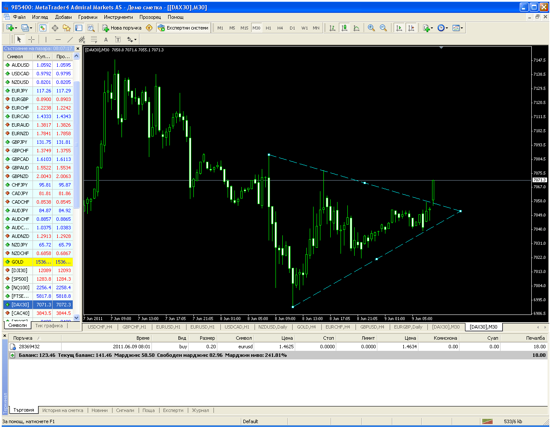Viewport: 551px width, 427px height.
Task: Open the Strategy Tester magnifier icon
Action: click(x=91, y=28)
